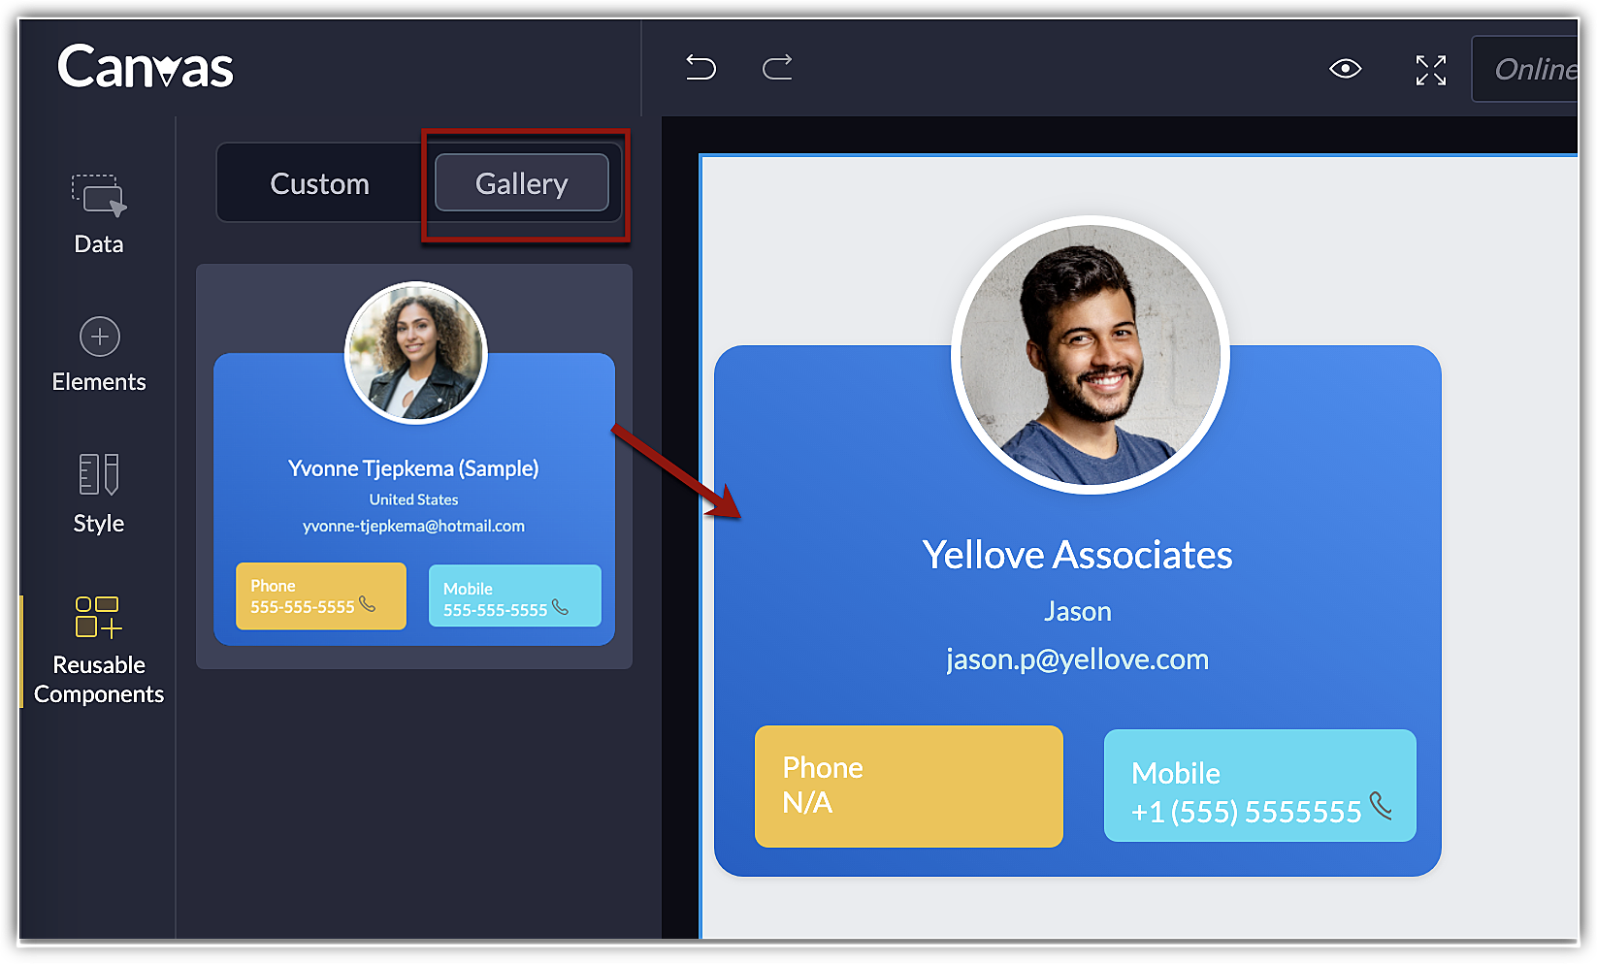Click the Canvas logo
Screen dimensions: 1597x964
click(146, 67)
